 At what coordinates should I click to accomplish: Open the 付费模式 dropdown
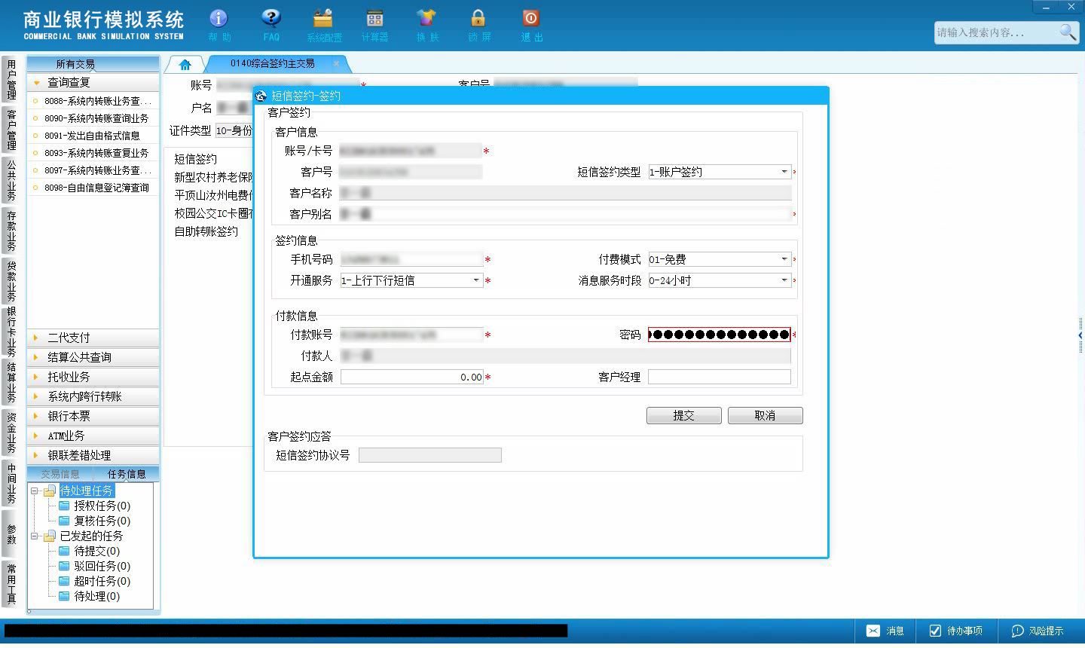[784, 259]
